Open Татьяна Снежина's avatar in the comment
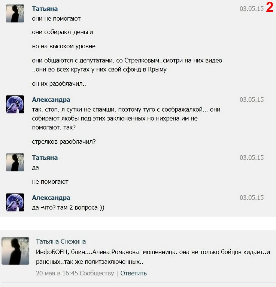This screenshot has height=287, width=276. (15, 251)
